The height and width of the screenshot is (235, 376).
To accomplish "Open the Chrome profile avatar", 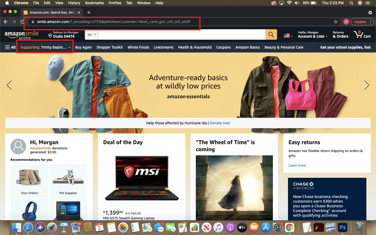I will click(346, 22).
